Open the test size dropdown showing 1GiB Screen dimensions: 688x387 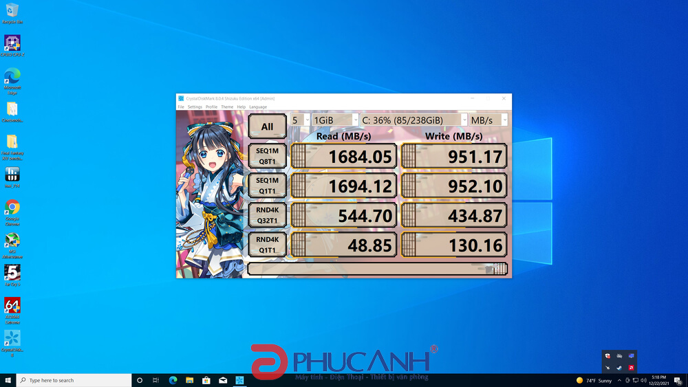[335, 120]
